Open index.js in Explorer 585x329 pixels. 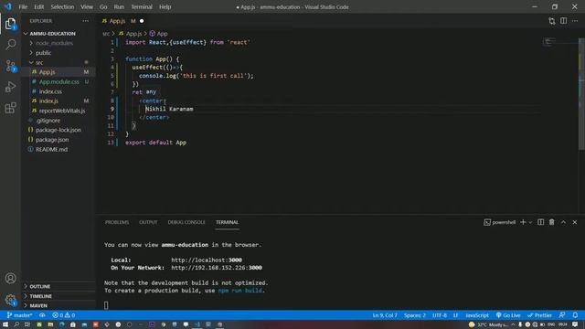click(x=48, y=101)
